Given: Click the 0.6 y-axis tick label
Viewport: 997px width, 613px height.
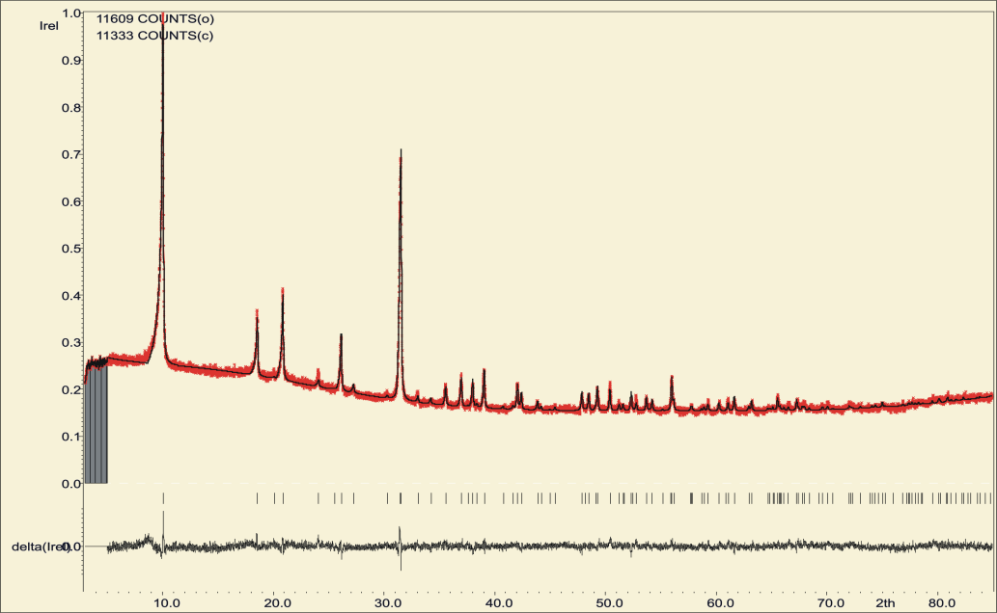Looking at the screenshot, I should tap(71, 201).
